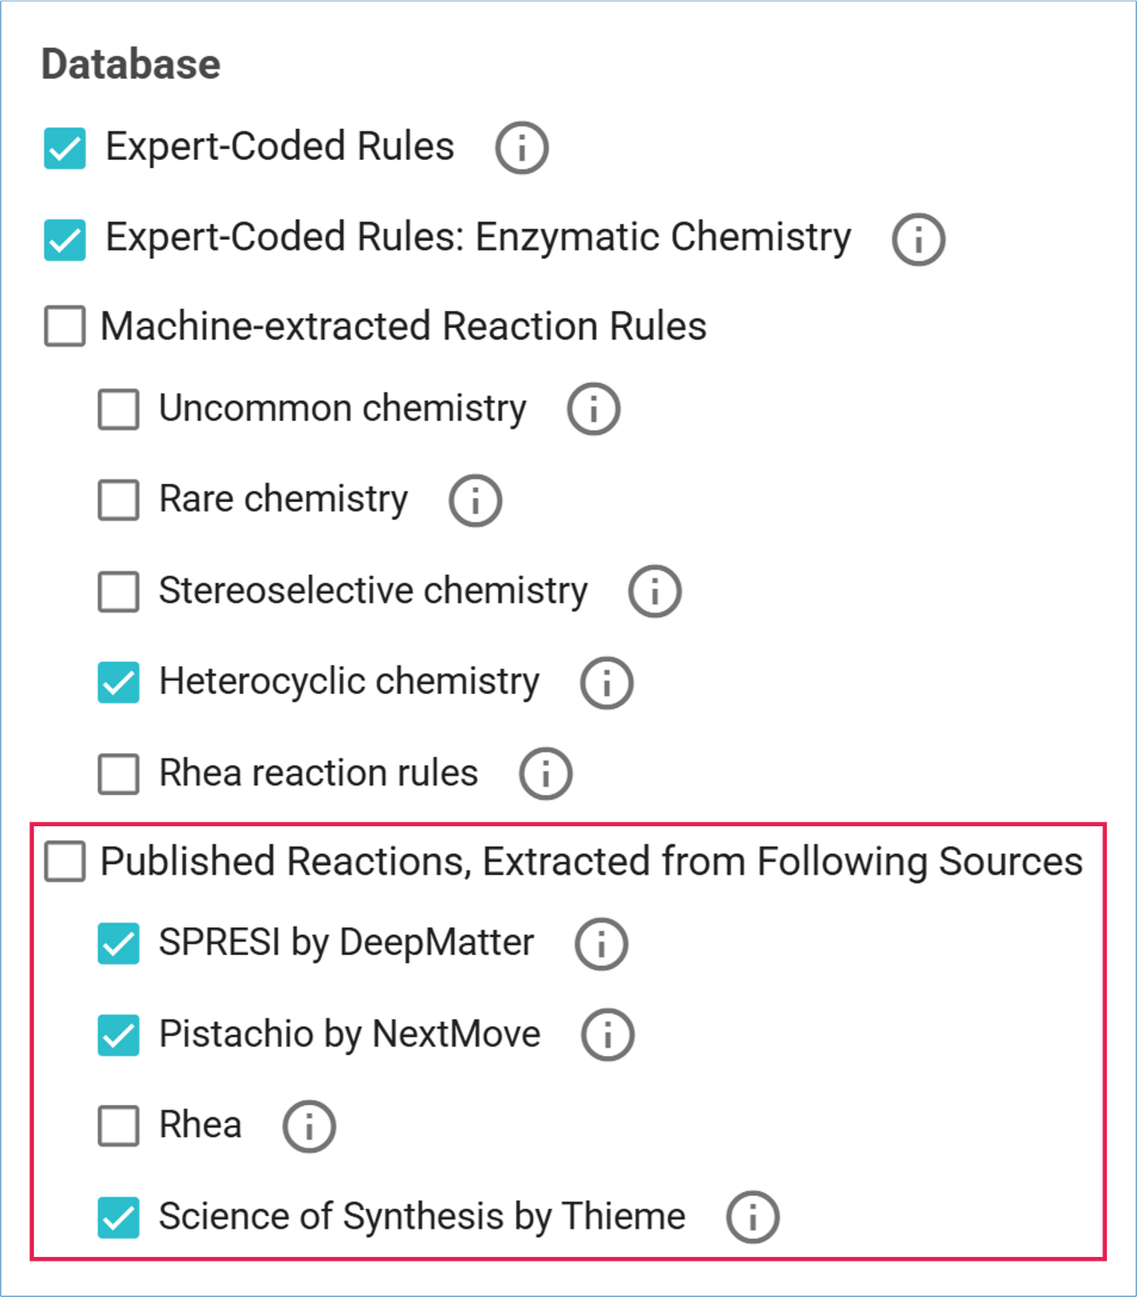
Task: Uncheck Science of Synthesis by Thieme
Action: tap(118, 1217)
